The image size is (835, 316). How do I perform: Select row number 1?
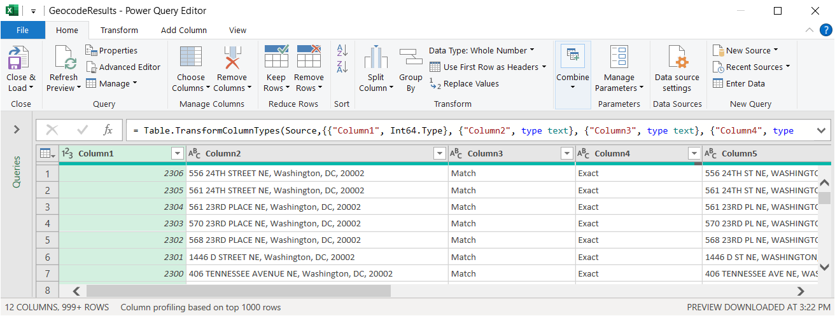click(47, 173)
